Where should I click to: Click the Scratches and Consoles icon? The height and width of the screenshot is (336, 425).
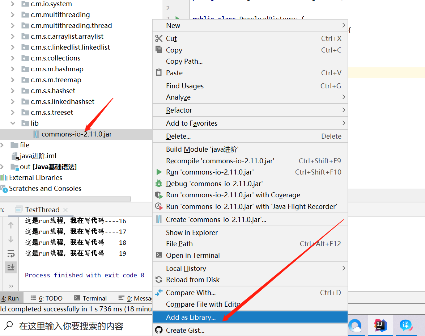[x=4, y=189]
